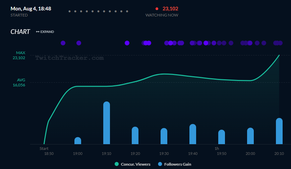Select the 19:10 followers gain bar

[107, 123]
